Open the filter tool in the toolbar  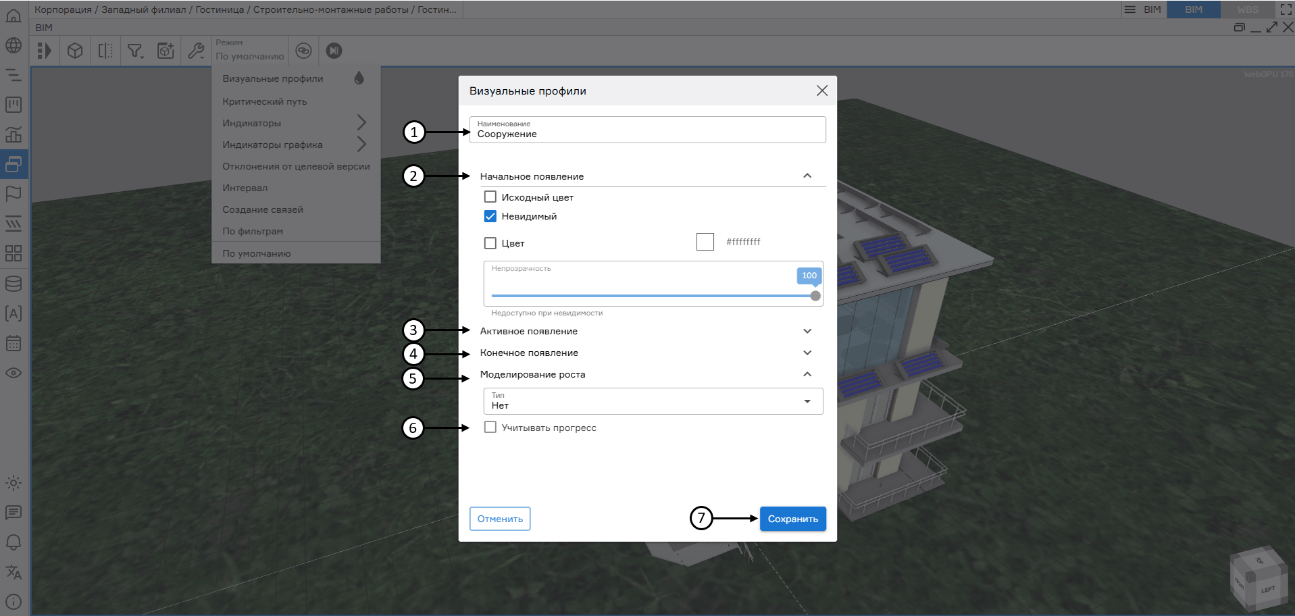(135, 50)
